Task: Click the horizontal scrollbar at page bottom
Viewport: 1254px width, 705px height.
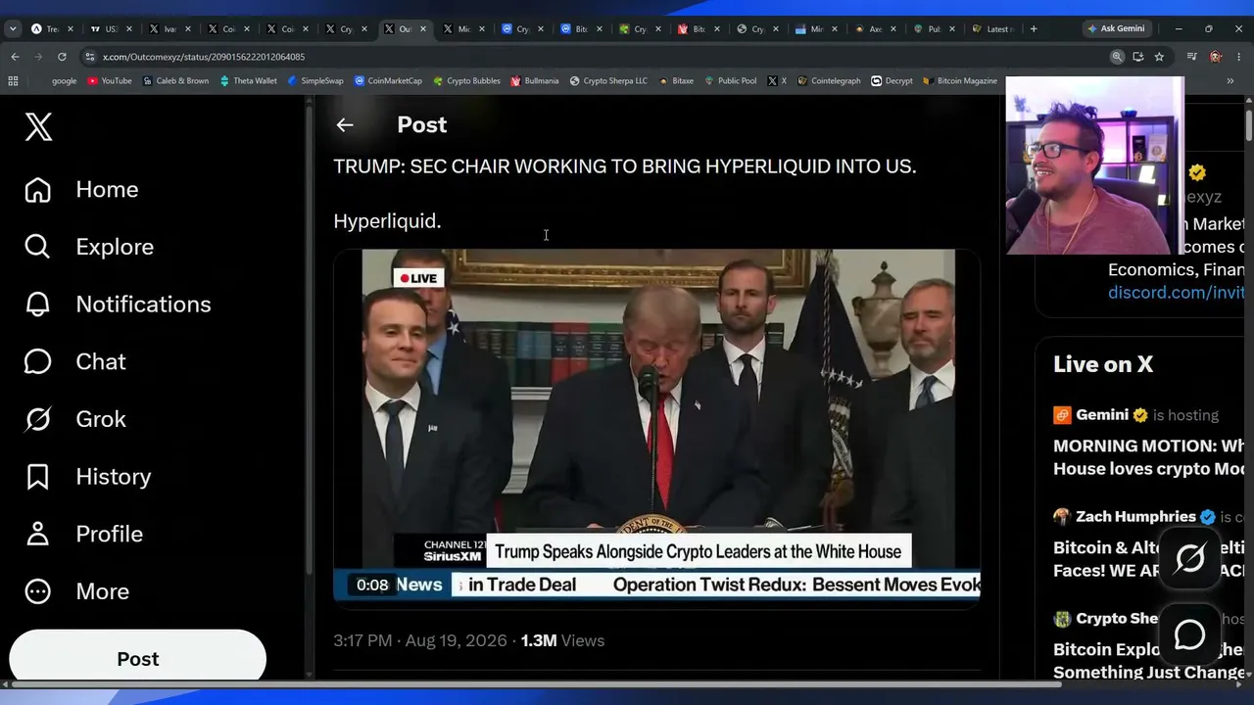Action: click(534, 684)
